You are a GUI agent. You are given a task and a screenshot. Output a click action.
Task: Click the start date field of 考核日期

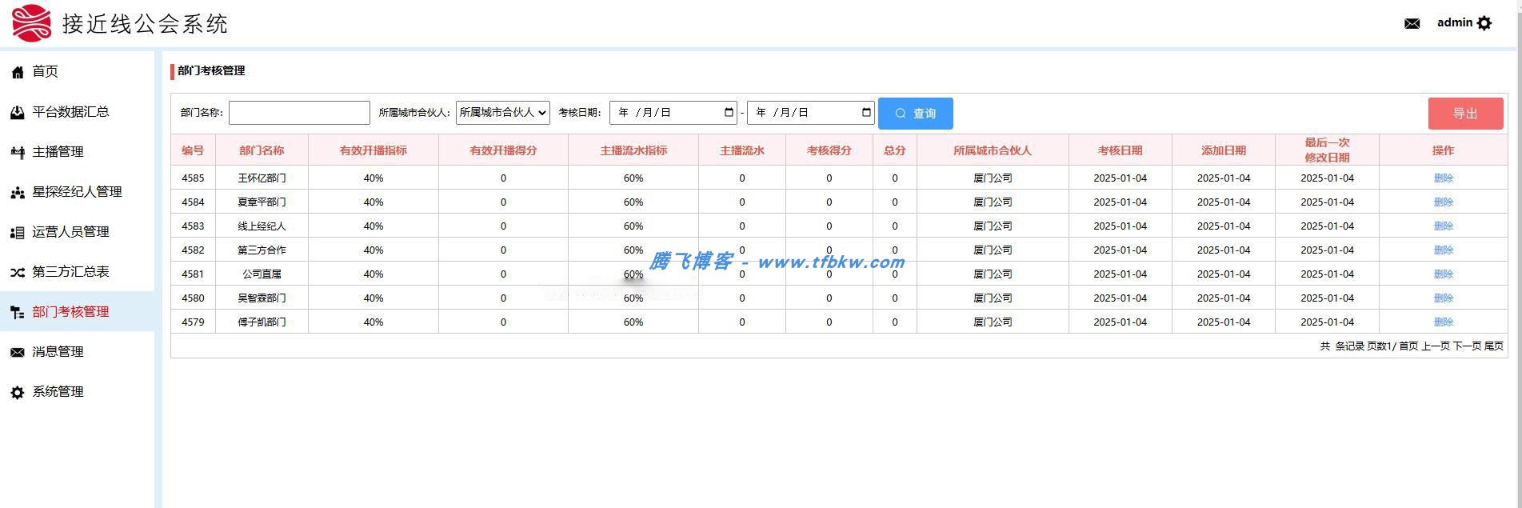coord(673,113)
